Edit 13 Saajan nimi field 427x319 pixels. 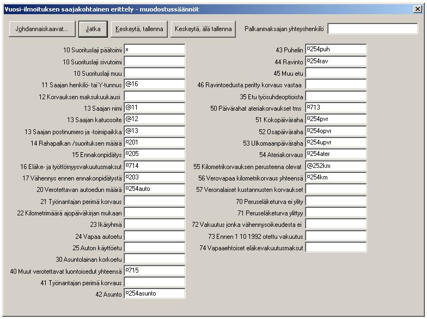click(x=155, y=108)
